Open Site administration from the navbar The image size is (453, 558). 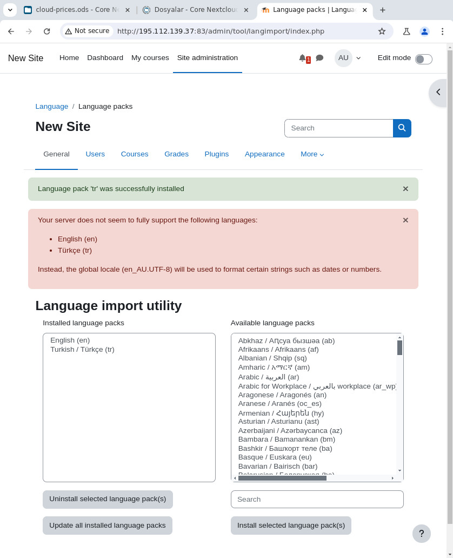point(207,58)
